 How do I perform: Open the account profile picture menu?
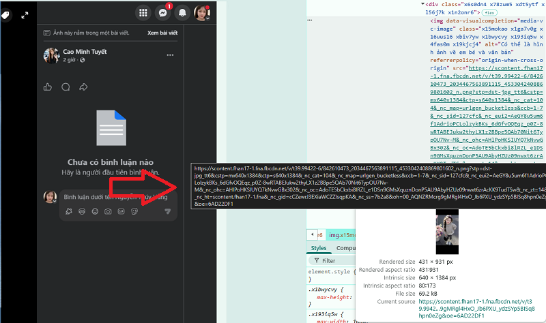pos(201,13)
